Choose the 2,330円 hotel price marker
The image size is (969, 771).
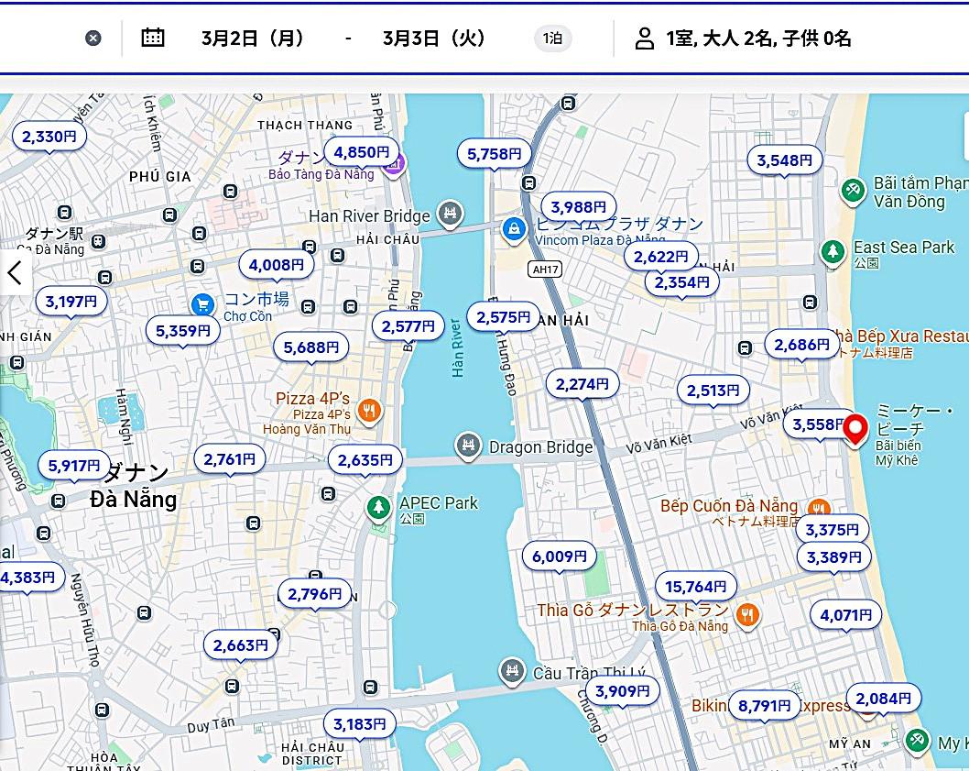[49, 137]
